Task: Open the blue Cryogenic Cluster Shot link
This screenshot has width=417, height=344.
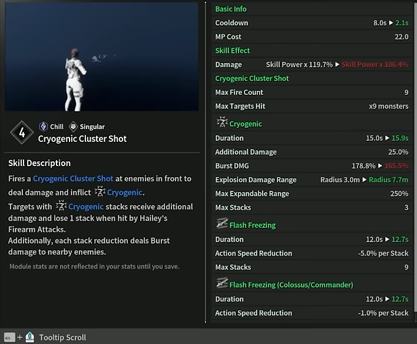Action: (73, 178)
